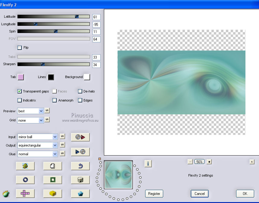The height and width of the screenshot is (203, 259).
Task: Enable the Anamorph checkbox
Action: click(55, 100)
